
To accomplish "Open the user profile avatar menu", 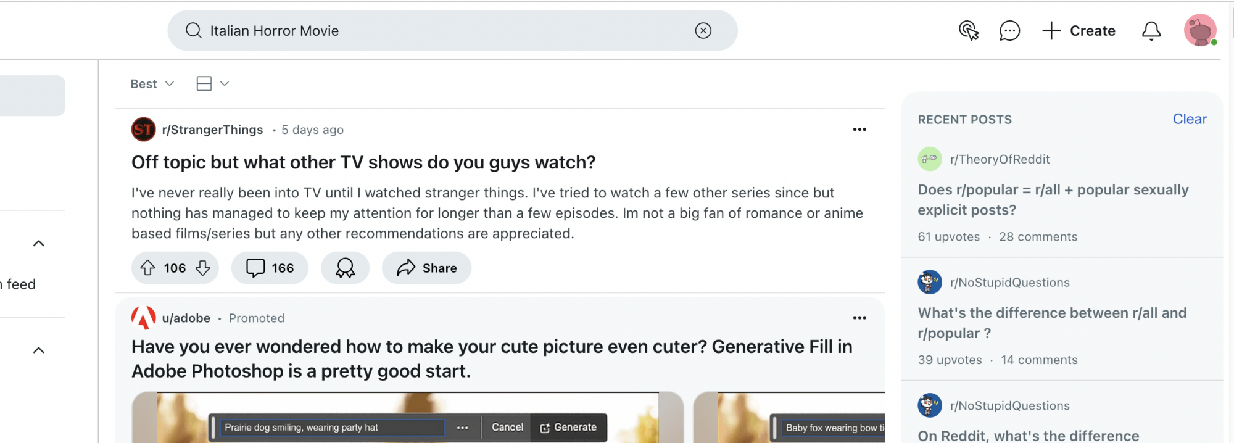I will click(1200, 30).
